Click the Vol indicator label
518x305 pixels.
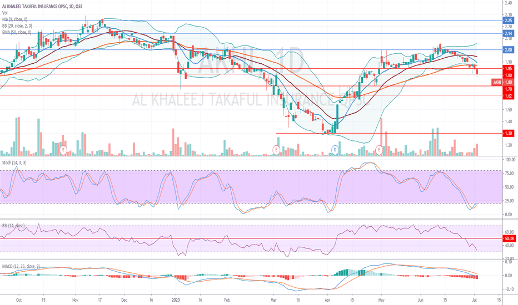click(x=4, y=13)
